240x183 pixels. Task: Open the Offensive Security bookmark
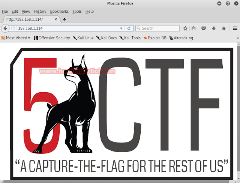tap(52, 38)
